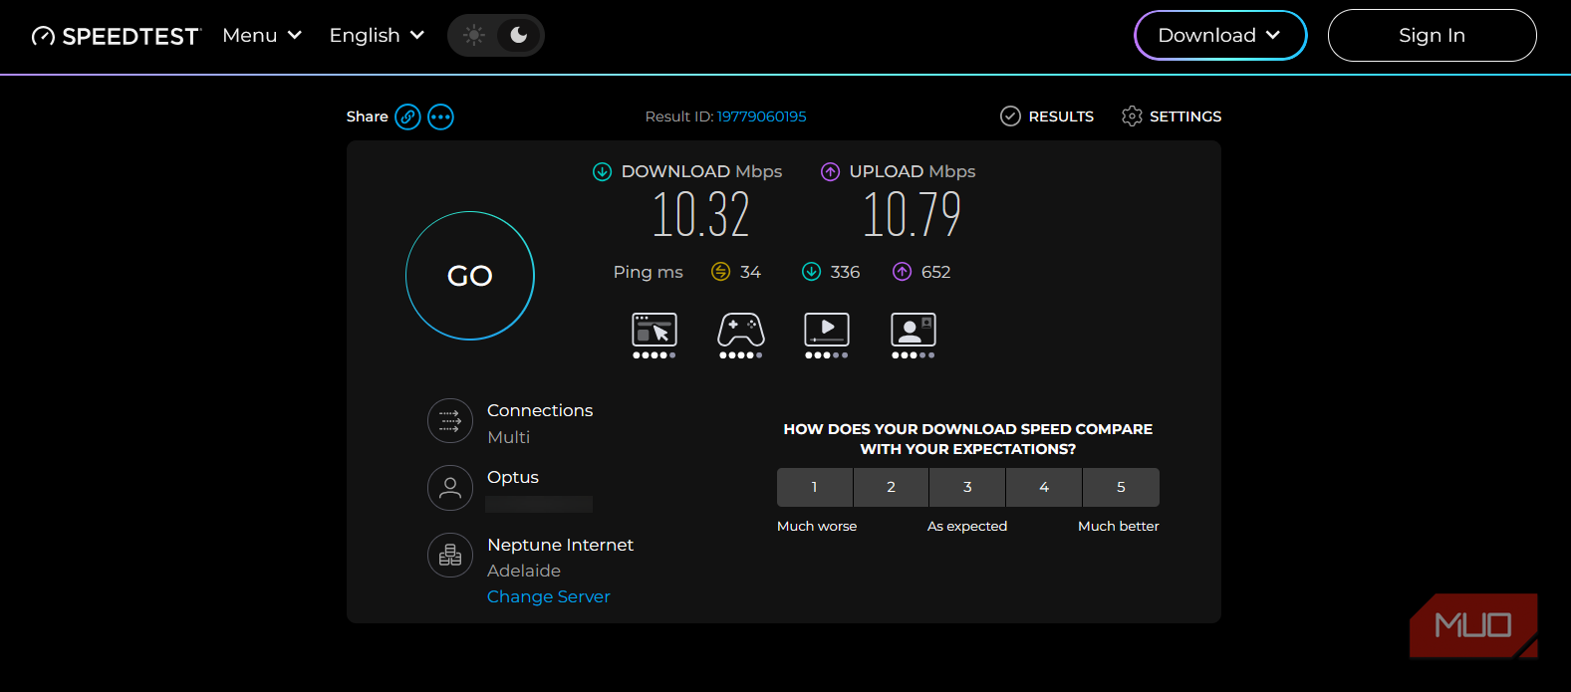Switch to light mode with the sun icon
The width and height of the screenshot is (1571, 692).
pyautogui.click(x=474, y=35)
